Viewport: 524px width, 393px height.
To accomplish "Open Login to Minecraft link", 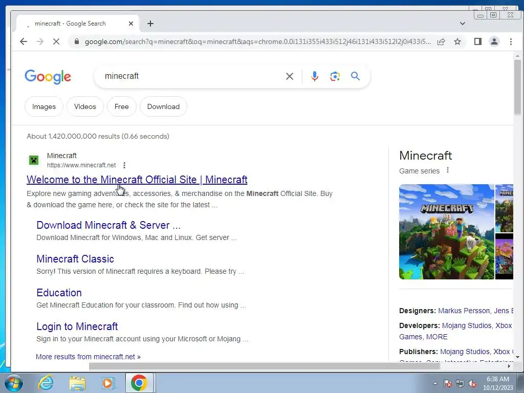I will 77,326.
